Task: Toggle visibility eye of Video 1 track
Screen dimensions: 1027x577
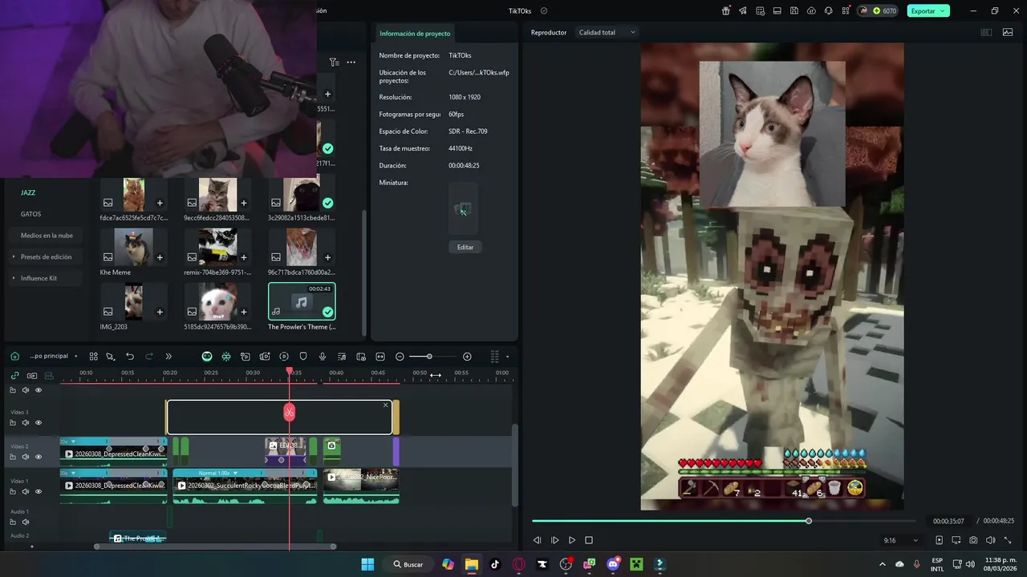Action: [x=38, y=491]
